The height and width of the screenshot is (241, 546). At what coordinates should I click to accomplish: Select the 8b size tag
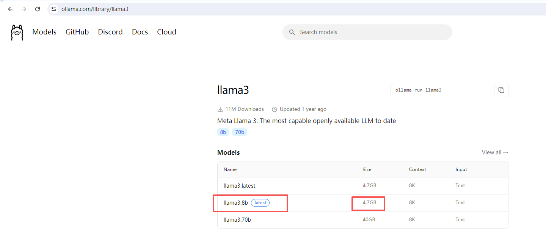pos(223,132)
